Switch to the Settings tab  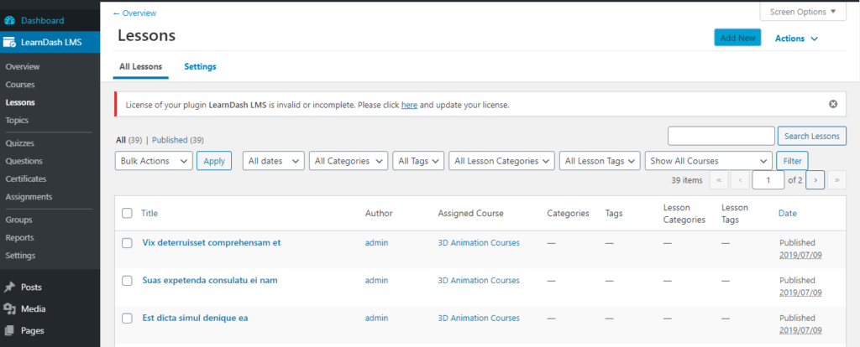pyautogui.click(x=200, y=67)
